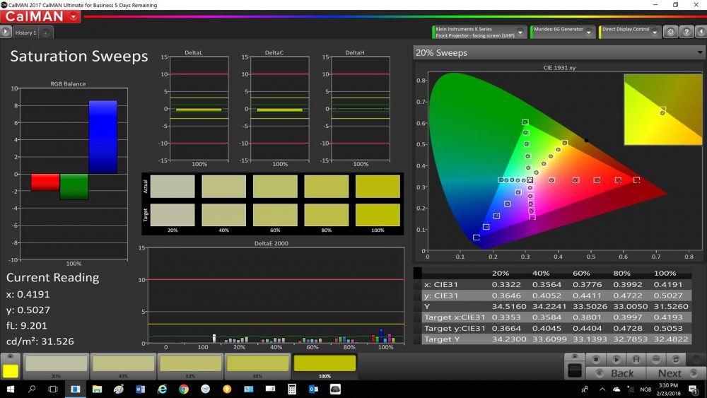707x398 pixels.
Task: Show hidden system tray icons
Action: click(602, 389)
